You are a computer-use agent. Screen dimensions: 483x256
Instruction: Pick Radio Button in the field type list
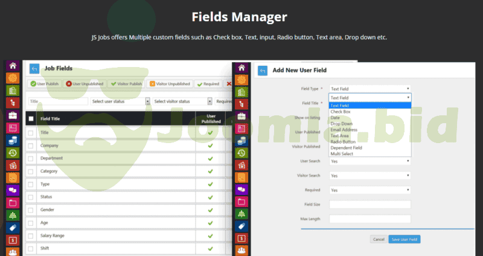(342, 141)
